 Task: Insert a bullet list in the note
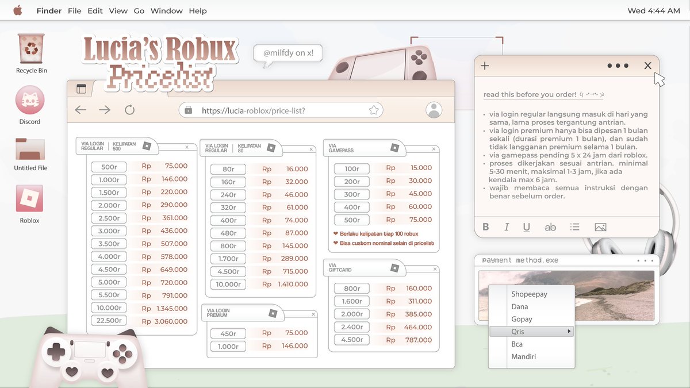pyautogui.click(x=574, y=227)
